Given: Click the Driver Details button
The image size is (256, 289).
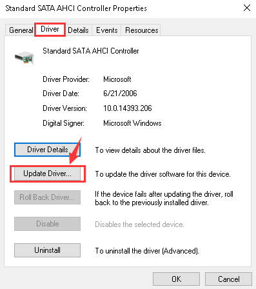Looking at the screenshot, I should (x=47, y=150).
